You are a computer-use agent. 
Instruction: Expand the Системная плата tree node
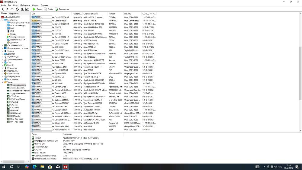coord(2,45)
